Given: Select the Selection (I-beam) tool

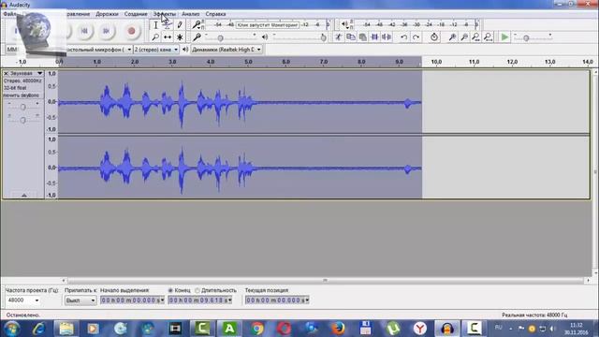Looking at the screenshot, I should pyautogui.click(x=155, y=25).
